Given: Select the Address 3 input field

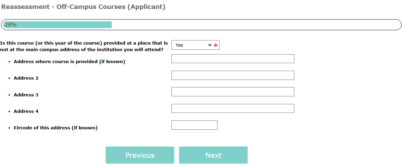Looking at the screenshot, I should click(x=233, y=92).
